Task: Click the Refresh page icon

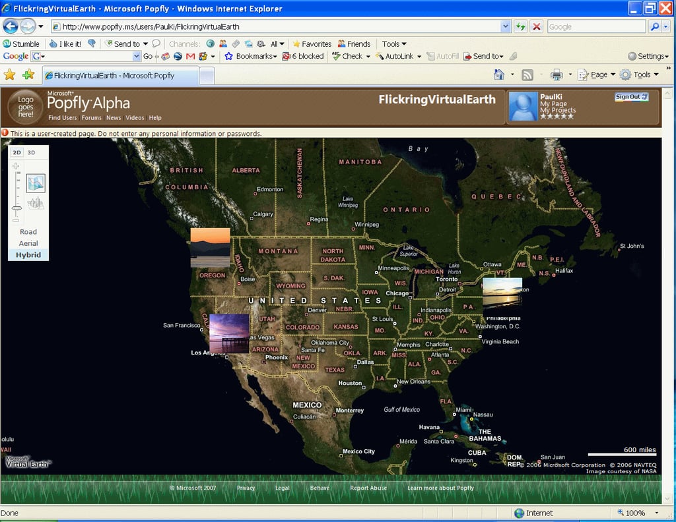Action: click(x=521, y=26)
